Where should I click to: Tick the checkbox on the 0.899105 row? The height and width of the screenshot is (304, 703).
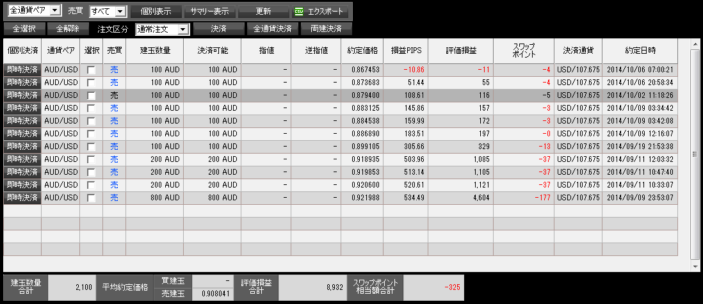(x=91, y=147)
